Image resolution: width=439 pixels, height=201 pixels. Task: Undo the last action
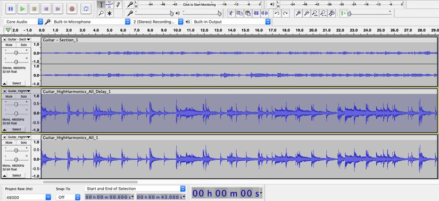pos(277,13)
